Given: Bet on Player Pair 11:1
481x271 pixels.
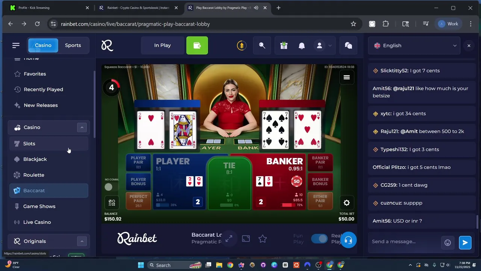Looking at the screenshot, I should [x=138, y=162].
